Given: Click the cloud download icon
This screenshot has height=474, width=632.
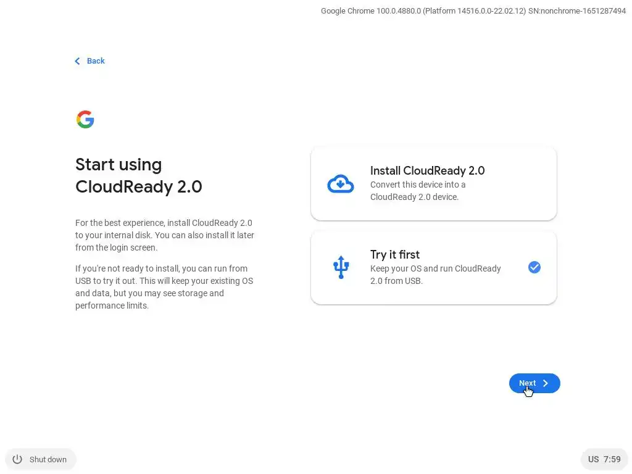Looking at the screenshot, I should [x=341, y=184].
